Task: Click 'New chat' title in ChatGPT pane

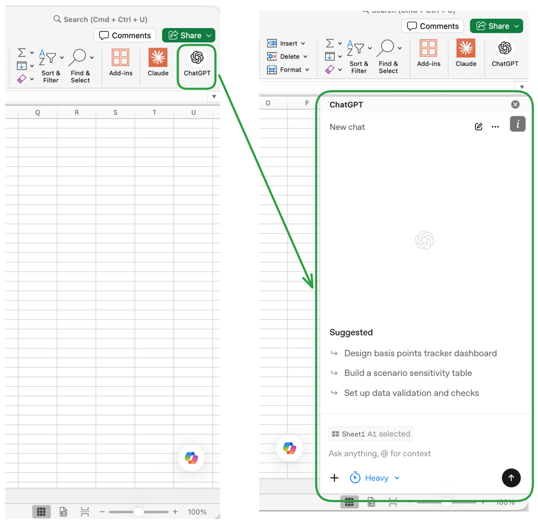Action: 347,127
